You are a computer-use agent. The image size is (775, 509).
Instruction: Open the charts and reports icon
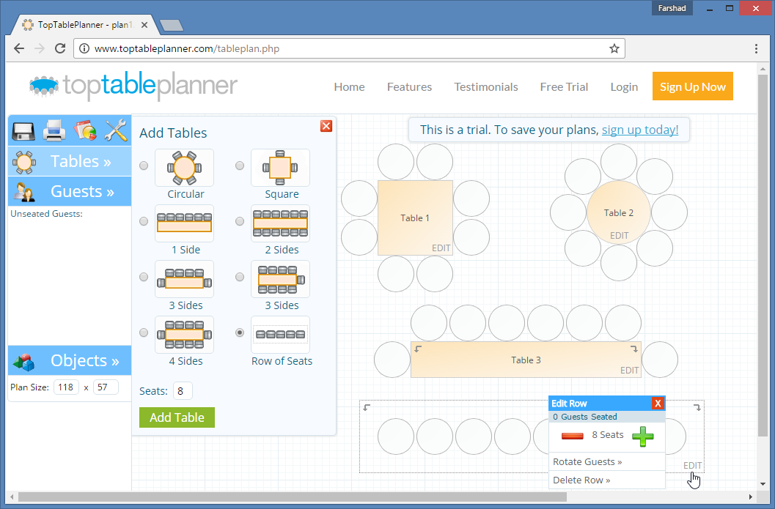(86, 131)
